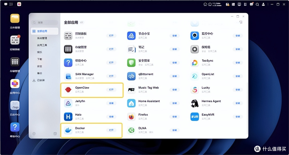
Task: Click the TaoSync app name text
Action: tap(207, 61)
